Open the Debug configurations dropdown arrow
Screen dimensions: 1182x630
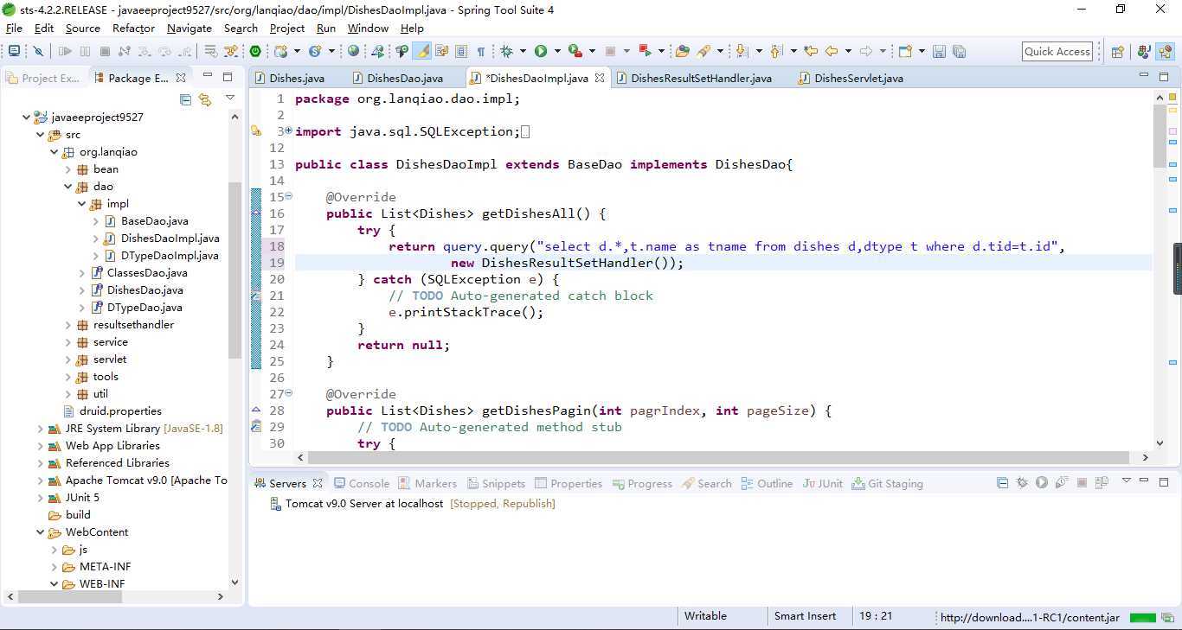(x=523, y=51)
